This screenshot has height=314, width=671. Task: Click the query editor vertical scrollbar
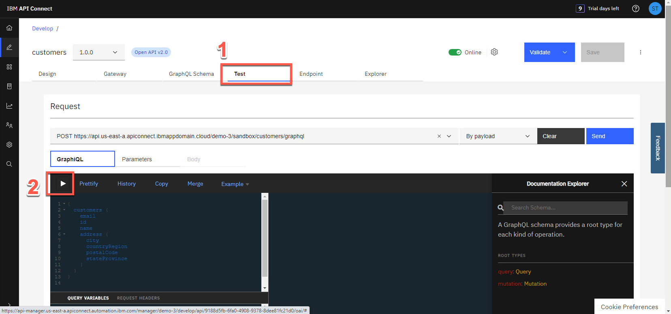pyautogui.click(x=265, y=239)
